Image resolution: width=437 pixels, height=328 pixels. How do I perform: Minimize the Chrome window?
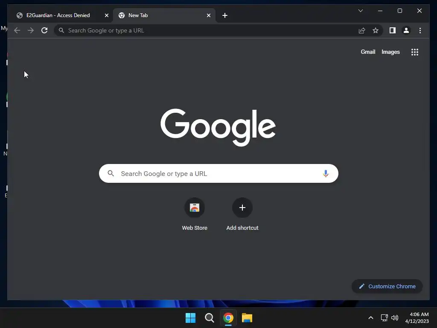[x=380, y=11]
